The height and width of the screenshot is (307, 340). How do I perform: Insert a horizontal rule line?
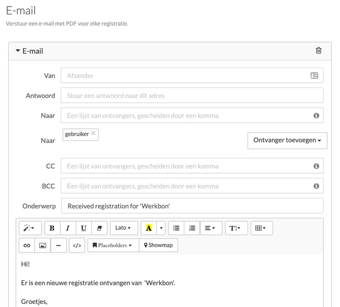pyautogui.click(x=58, y=246)
